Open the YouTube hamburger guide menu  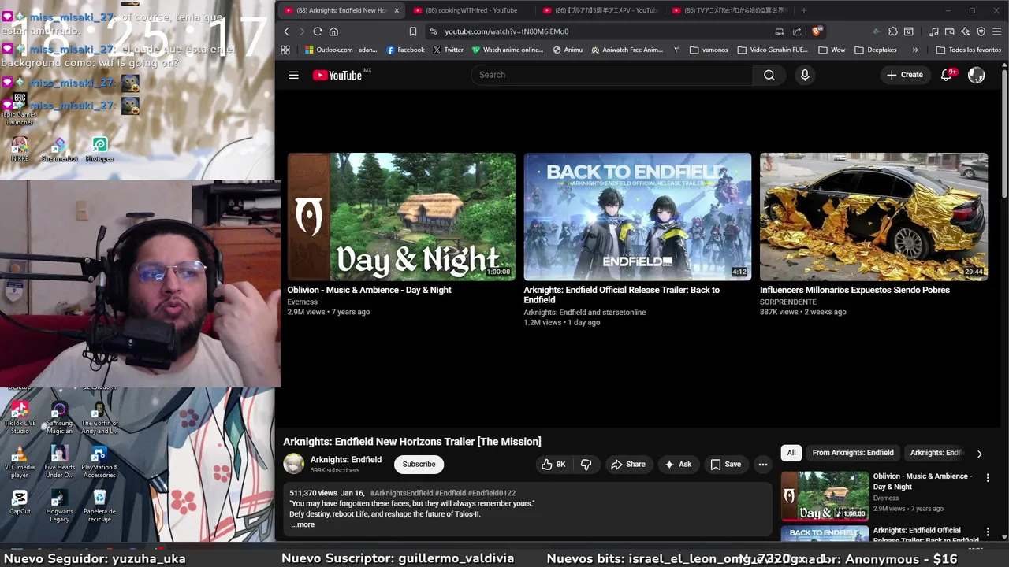[293, 75]
